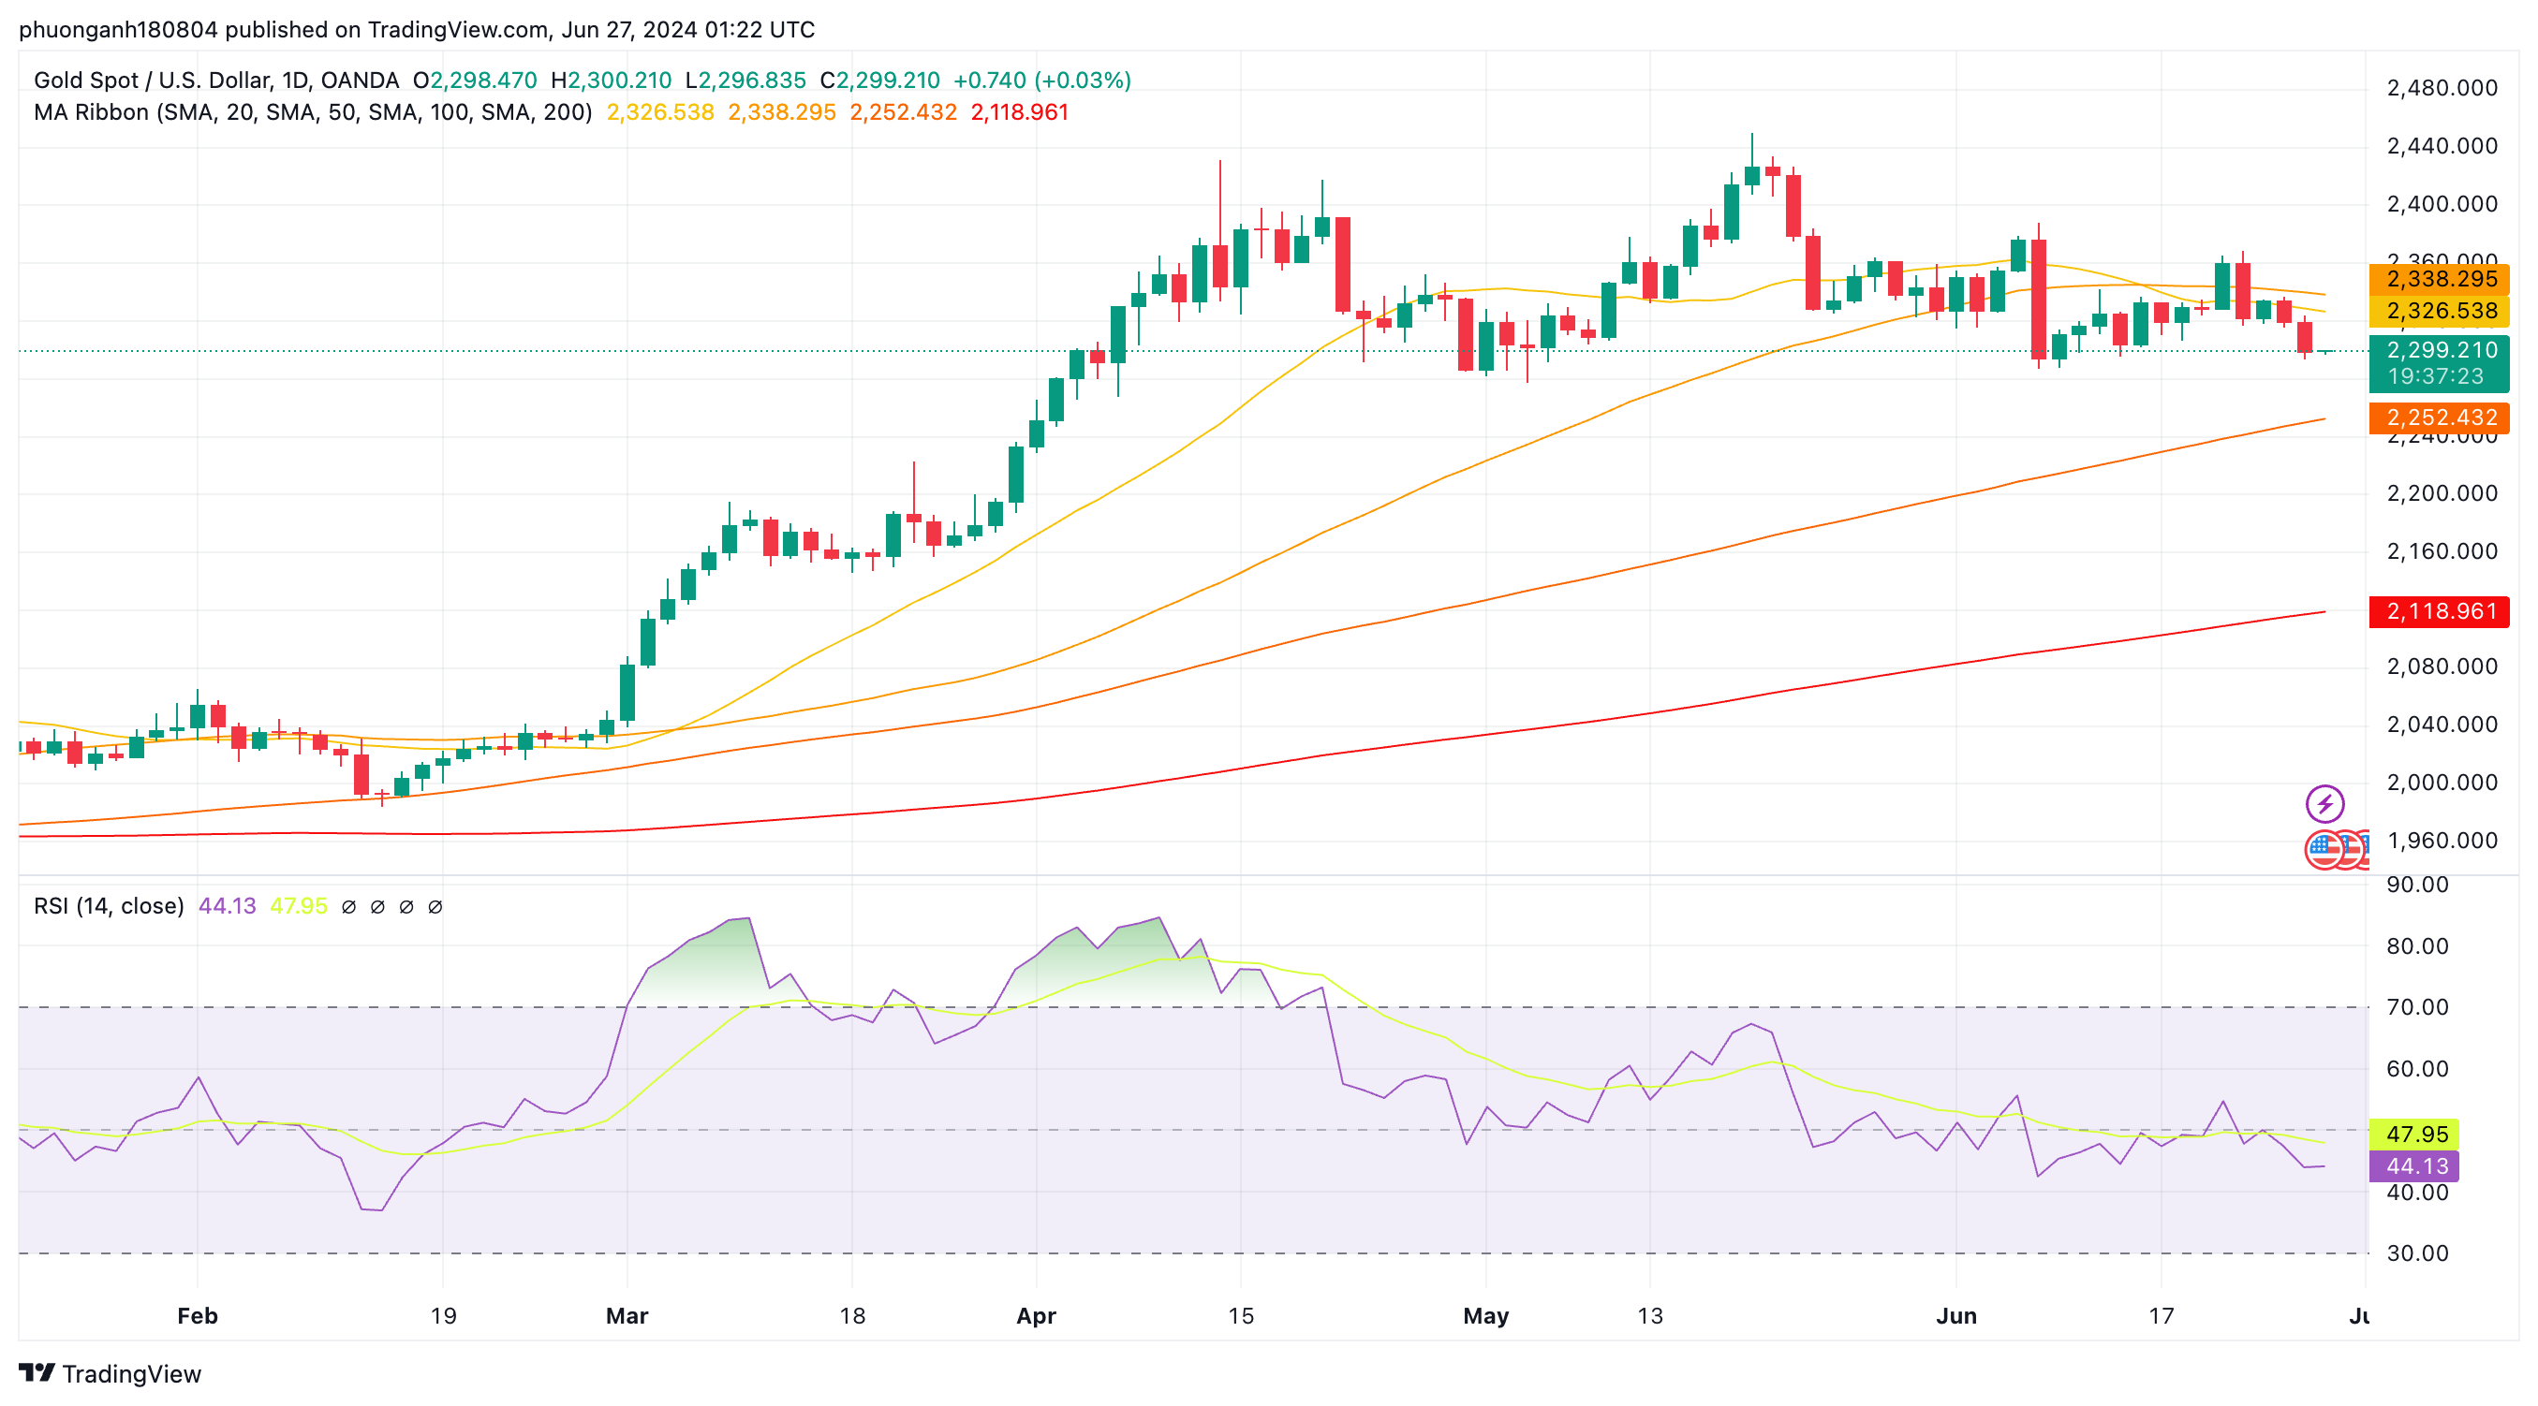This screenshot has width=2538, height=1406.
Task: Click the SMA 50 value 2,338.295 in legend
Action: (x=781, y=112)
